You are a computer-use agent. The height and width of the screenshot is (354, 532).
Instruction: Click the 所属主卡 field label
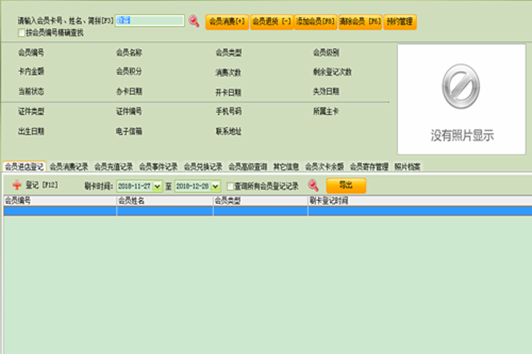tap(326, 112)
